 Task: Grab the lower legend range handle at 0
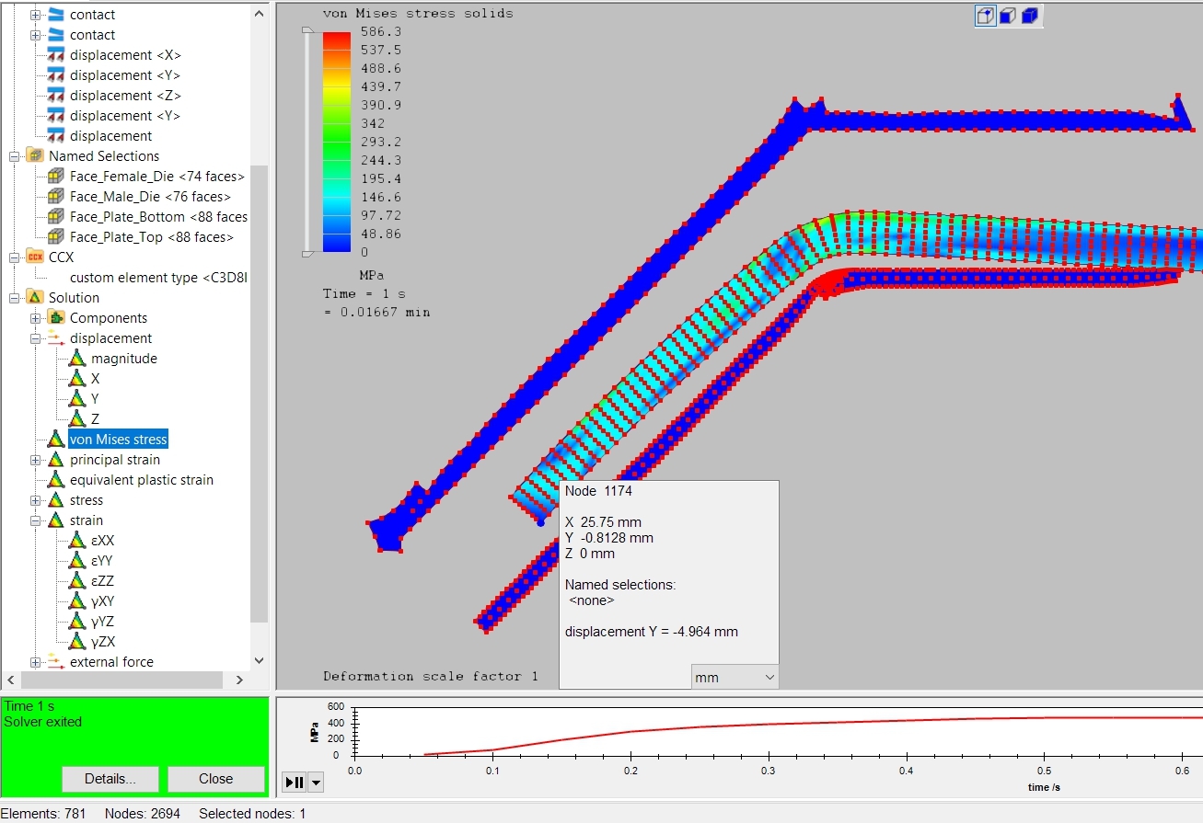tap(307, 252)
